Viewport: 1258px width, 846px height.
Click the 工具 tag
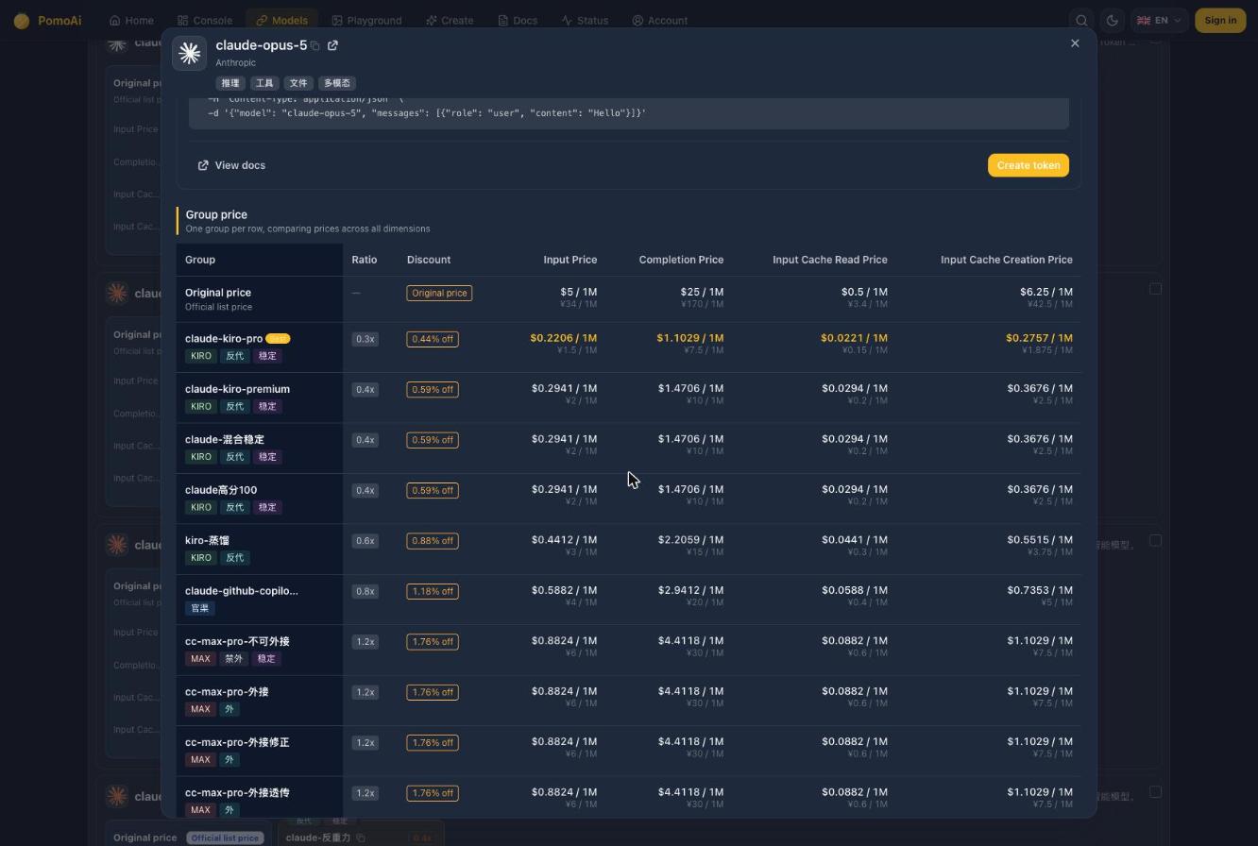click(264, 83)
